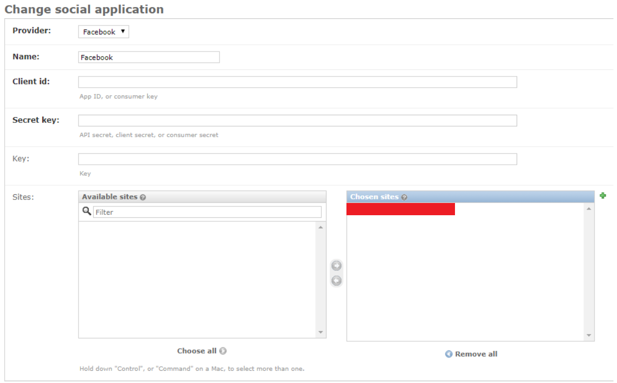The width and height of the screenshot is (617, 383).
Task: Click the Remove all link
Action: pyautogui.click(x=471, y=354)
